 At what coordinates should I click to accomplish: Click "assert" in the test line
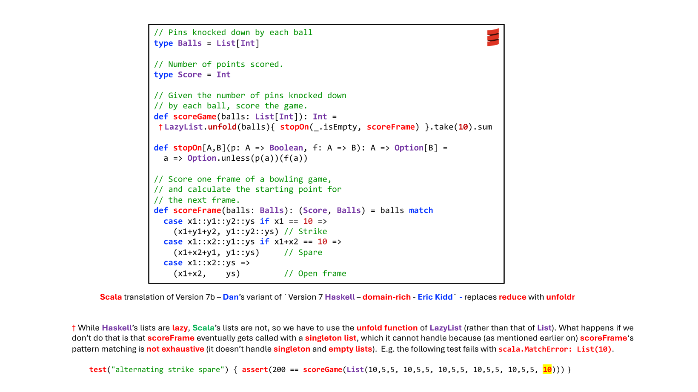pyautogui.click(x=255, y=369)
